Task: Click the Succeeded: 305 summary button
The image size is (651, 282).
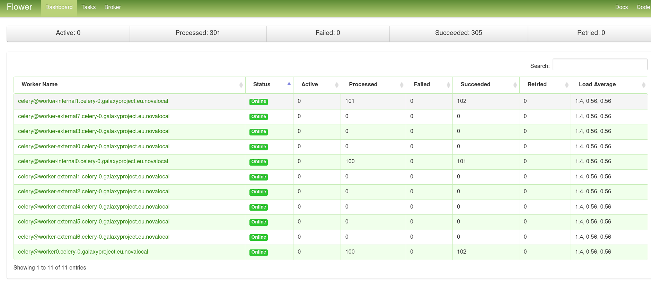Action: pos(458,33)
